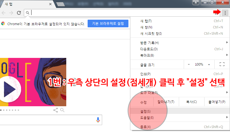Viewport: 230px width, 136px height.
Task: Play the Google doodle video
Action: (x=10, y=89)
